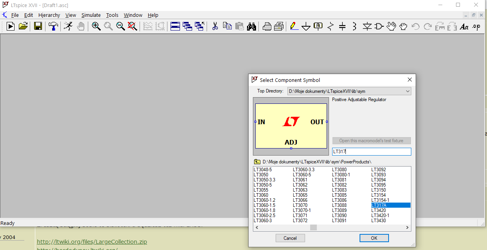Open Control Panel hammer icon
The image size is (487, 250).
53,26
